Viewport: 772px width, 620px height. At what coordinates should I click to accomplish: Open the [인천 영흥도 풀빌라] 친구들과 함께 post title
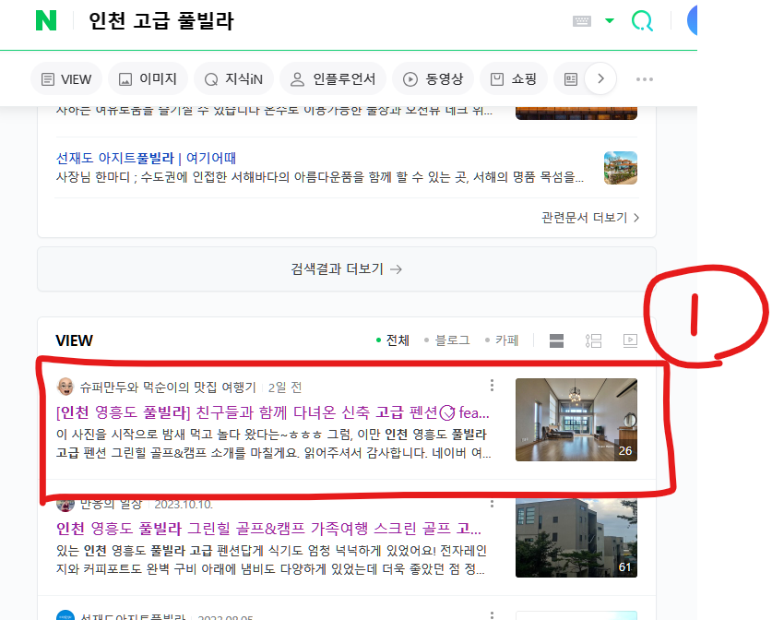(x=273, y=412)
